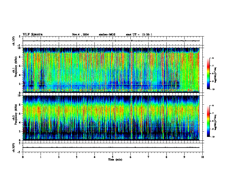This screenshot has width=228, height=176.
Task: Click the "Time (min)" x-axis label
Action: coord(115,160)
